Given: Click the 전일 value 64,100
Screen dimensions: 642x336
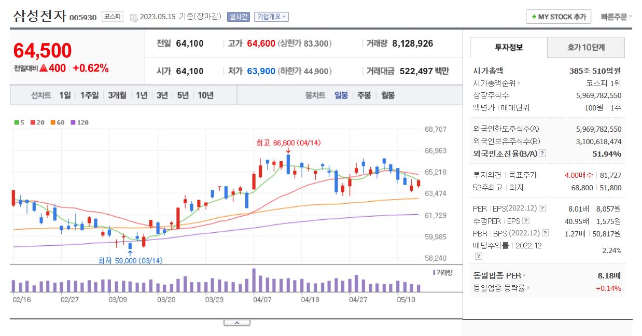Looking at the screenshot, I should (190, 44).
